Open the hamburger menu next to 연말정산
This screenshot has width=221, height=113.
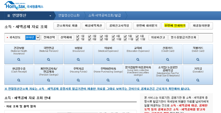pyautogui.click(x=9, y=16)
